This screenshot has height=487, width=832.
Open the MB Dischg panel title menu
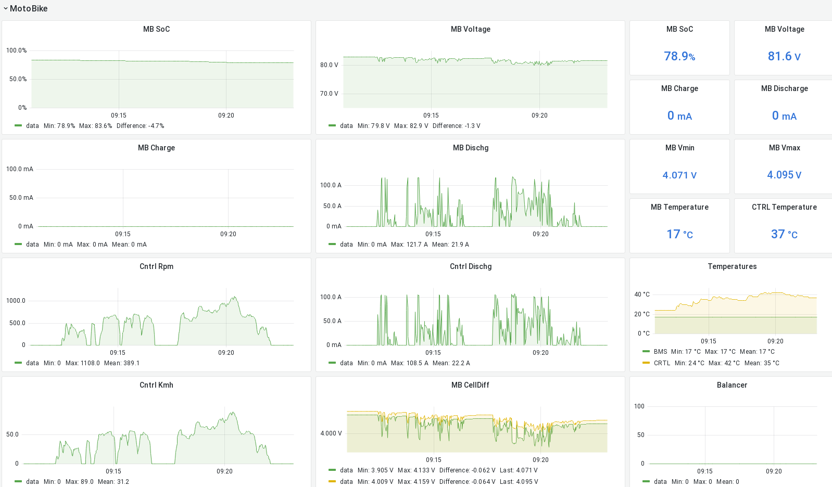[x=470, y=148]
